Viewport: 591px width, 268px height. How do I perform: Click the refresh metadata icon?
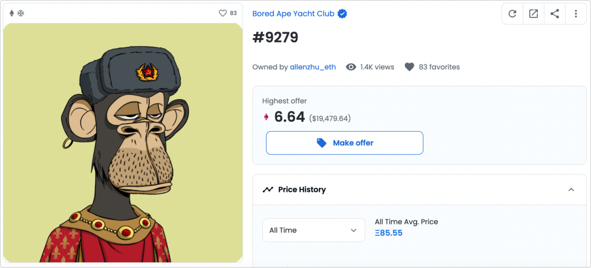tap(512, 14)
